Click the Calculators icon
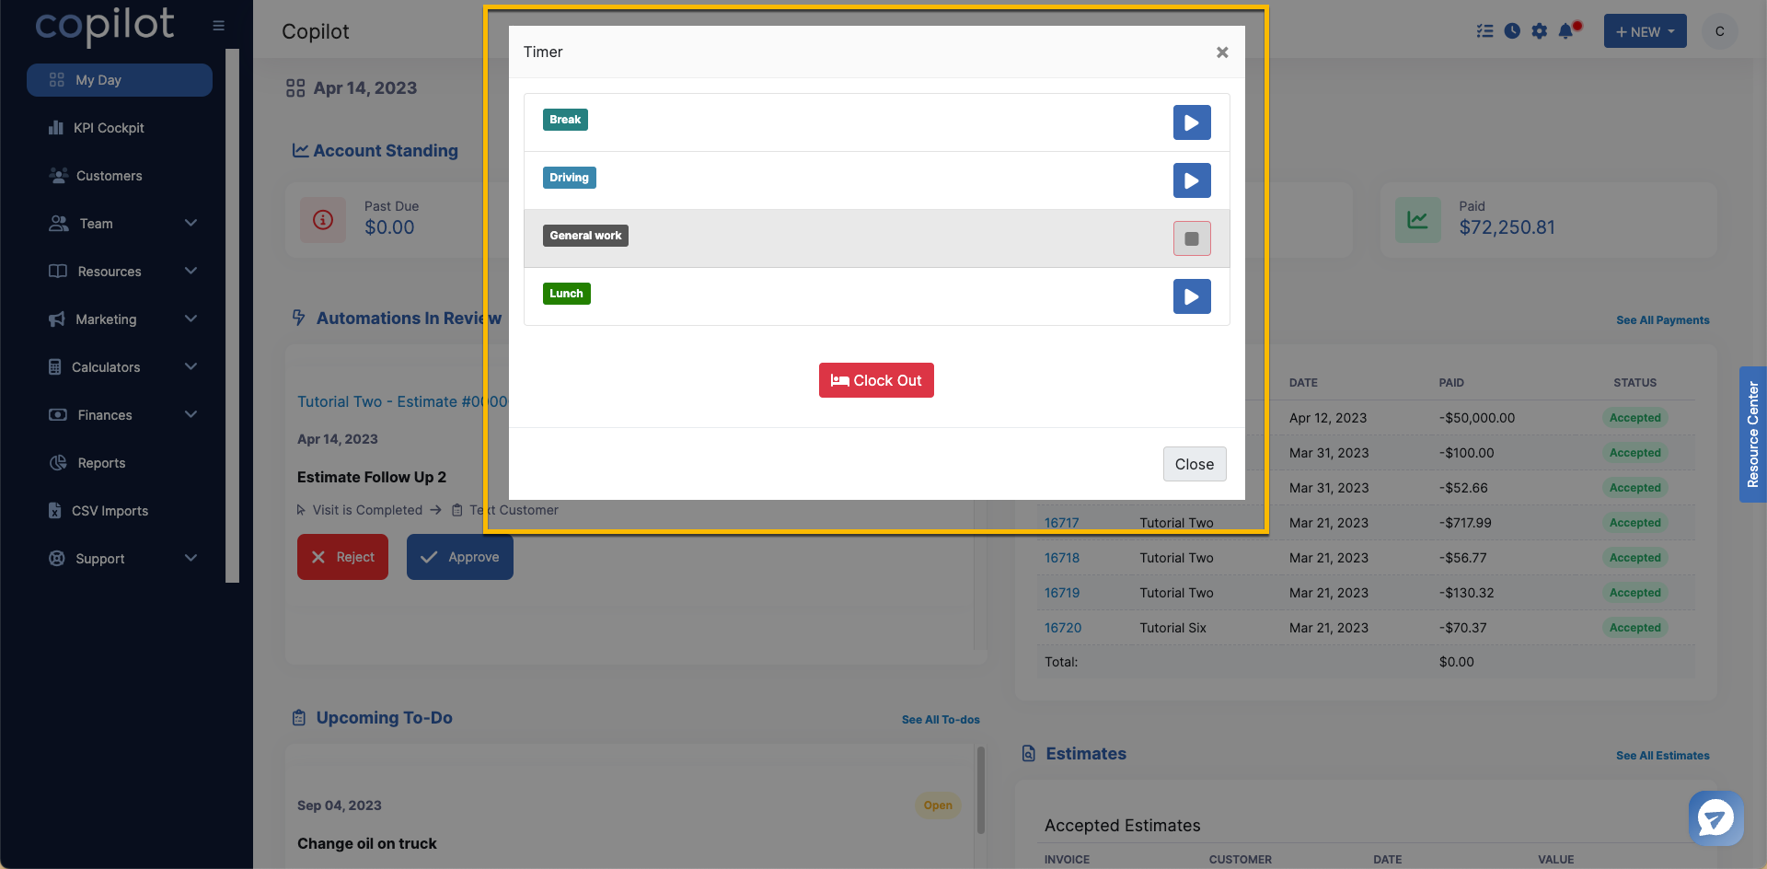This screenshot has height=869, width=1767. pos(55,367)
